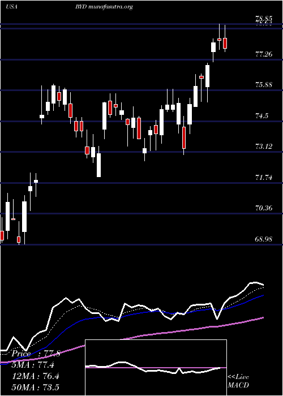Click the Price : 77.8 readout
The width and height of the screenshot is (283, 396).
pyautogui.click(x=36, y=354)
